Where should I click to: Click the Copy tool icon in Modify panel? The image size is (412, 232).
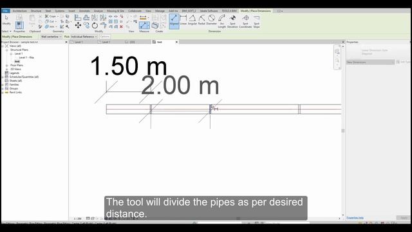pyautogui.click(x=86, y=25)
